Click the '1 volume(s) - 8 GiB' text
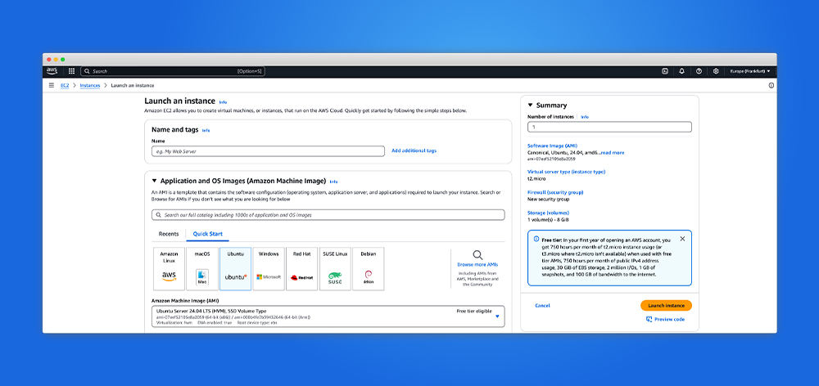Image resolution: width=819 pixels, height=386 pixels. (x=550, y=220)
